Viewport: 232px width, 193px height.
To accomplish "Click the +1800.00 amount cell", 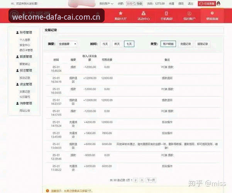I will point(90,133).
